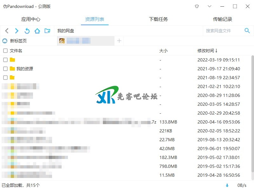Click the download speed arrow icon

[x=227, y=185]
